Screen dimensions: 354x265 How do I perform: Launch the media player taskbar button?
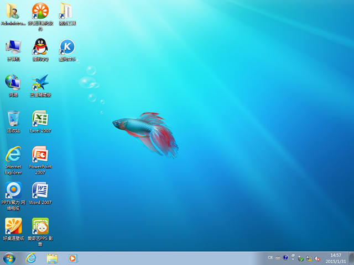tap(72, 258)
